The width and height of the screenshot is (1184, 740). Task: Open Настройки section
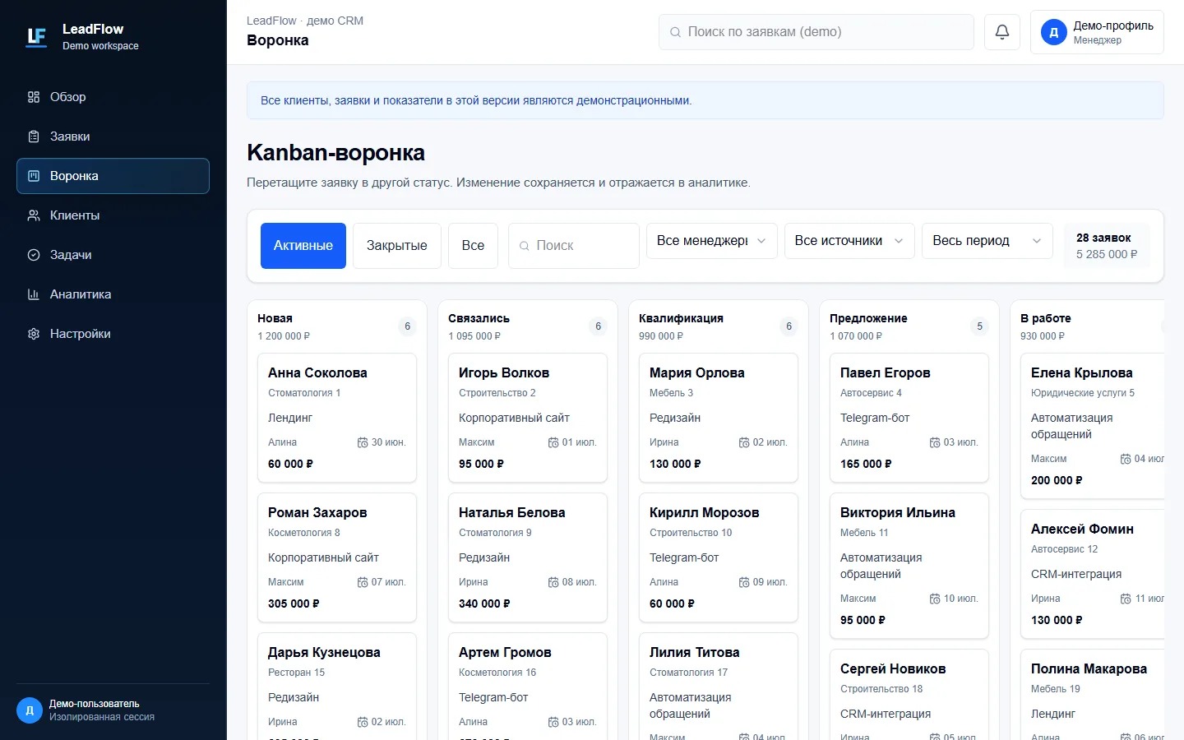113,334
